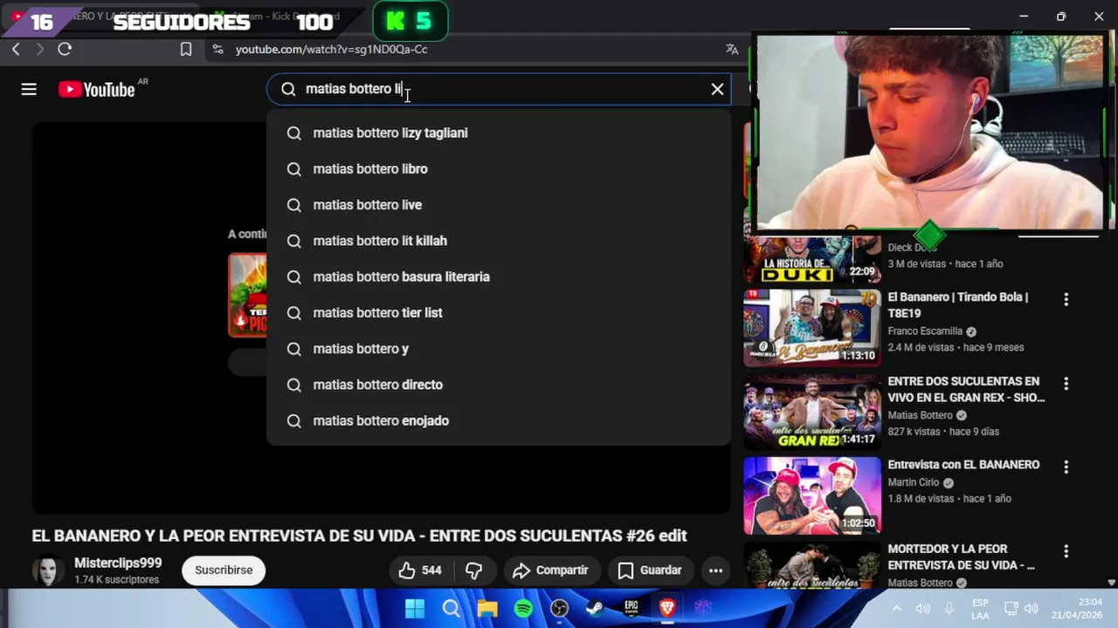Image resolution: width=1118 pixels, height=628 pixels.
Task: Open the purple snowflake app on the taskbar
Action: [703, 608]
